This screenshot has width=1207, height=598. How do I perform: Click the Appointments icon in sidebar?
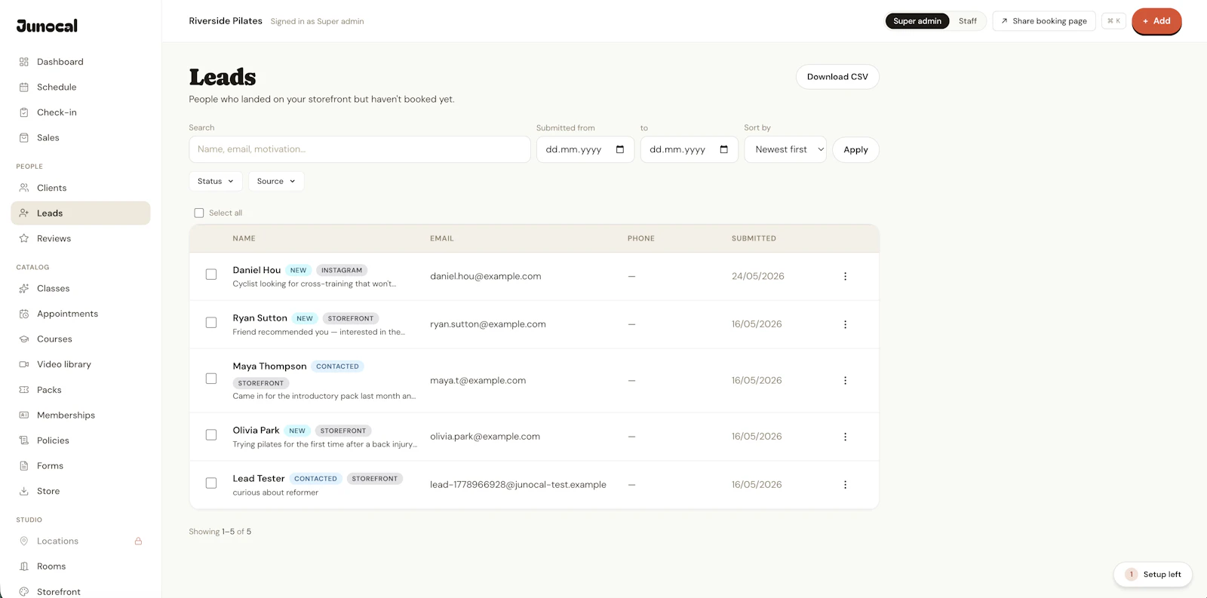click(24, 314)
